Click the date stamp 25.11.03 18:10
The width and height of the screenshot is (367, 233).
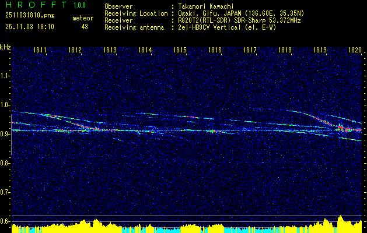coord(30,27)
